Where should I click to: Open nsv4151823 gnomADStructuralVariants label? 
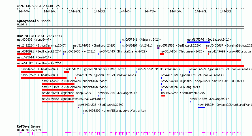(95, 69)
